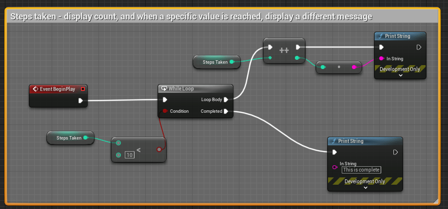This screenshot has height=209, width=448.
Task: Click the less-than node's red boolean output pin
Action: [x=159, y=149]
